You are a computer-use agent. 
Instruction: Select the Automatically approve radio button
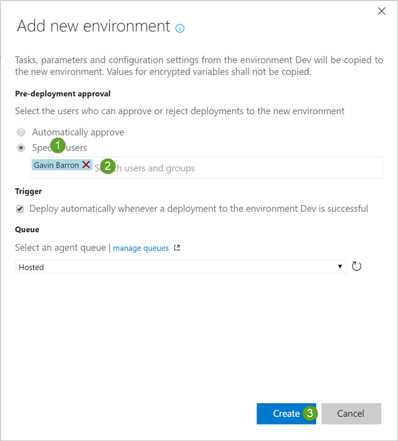[x=21, y=132]
